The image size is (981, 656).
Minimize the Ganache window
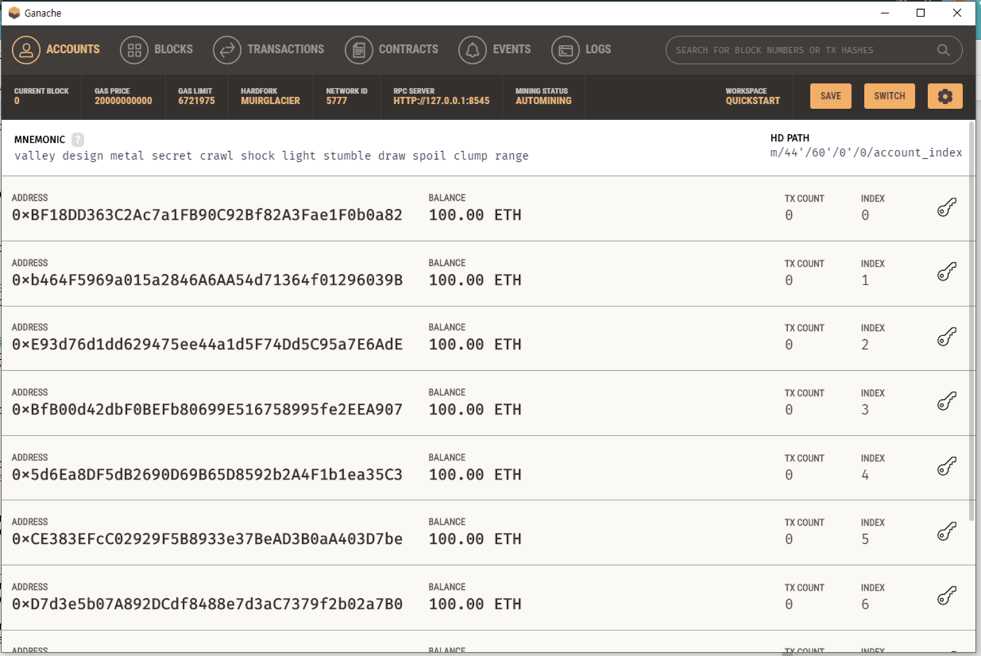coord(885,13)
